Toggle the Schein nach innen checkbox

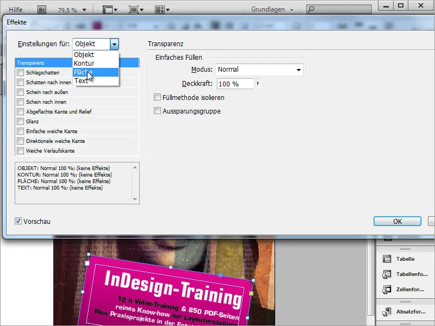(20, 102)
